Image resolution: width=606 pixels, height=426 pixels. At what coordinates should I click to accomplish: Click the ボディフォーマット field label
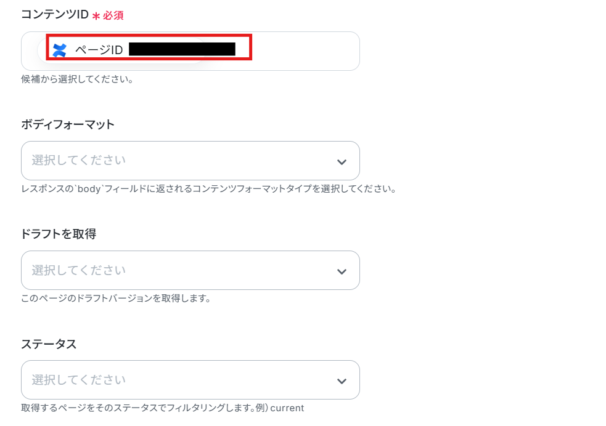(68, 124)
